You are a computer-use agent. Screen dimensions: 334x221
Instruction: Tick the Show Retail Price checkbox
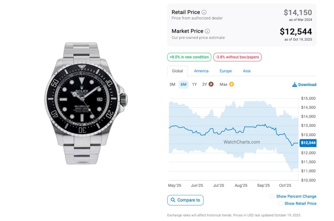point(280,204)
